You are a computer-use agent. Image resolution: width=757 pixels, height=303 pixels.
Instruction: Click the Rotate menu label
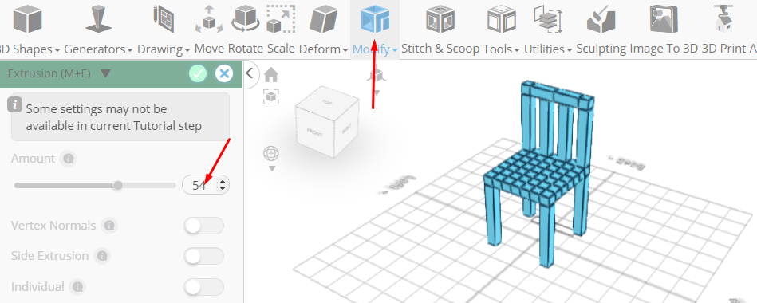245,49
